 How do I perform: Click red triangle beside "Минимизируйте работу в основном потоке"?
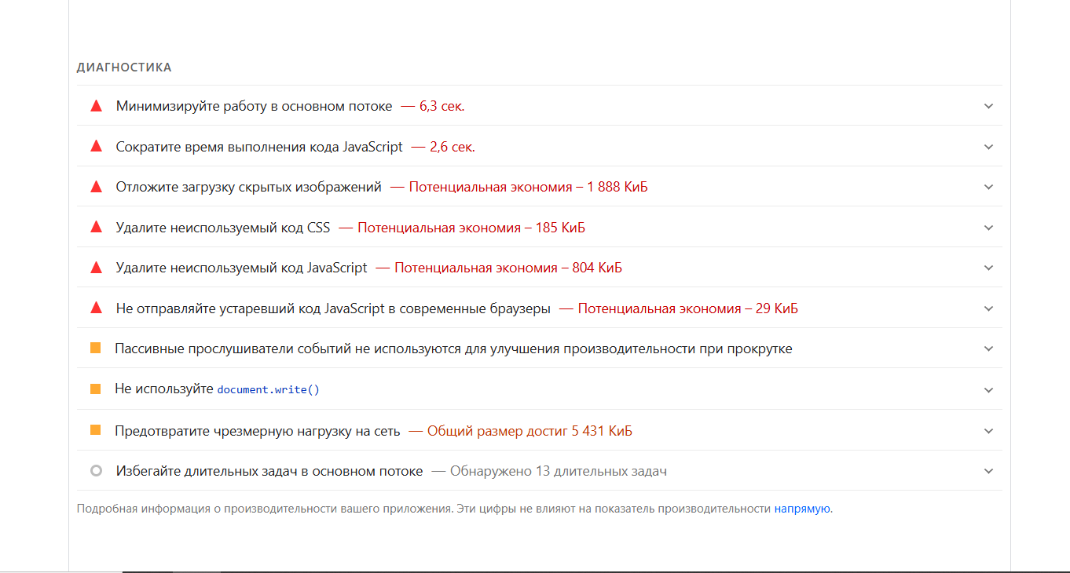[97, 106]
